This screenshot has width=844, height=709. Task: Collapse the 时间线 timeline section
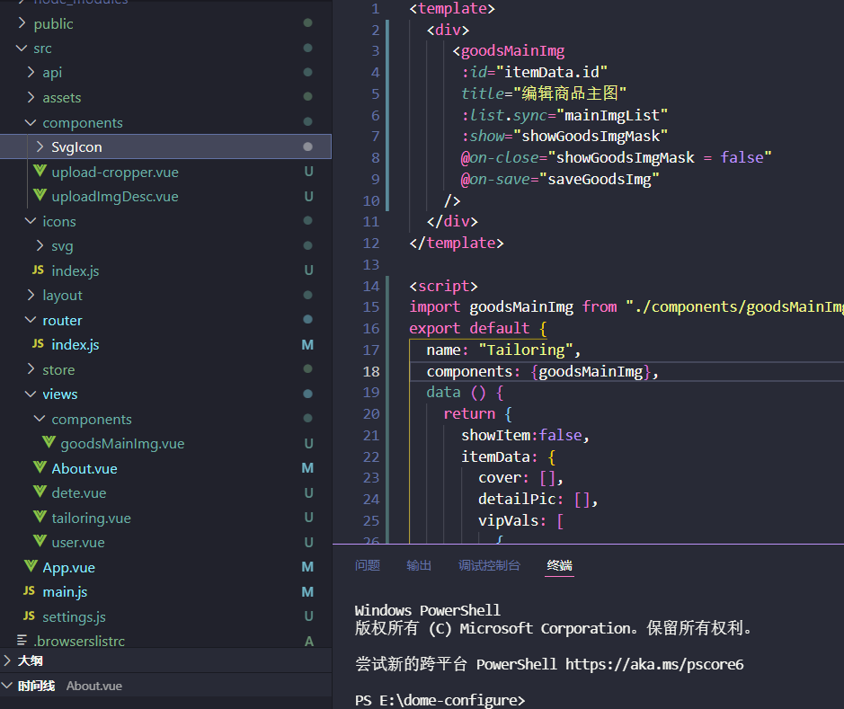coord(7,686)
